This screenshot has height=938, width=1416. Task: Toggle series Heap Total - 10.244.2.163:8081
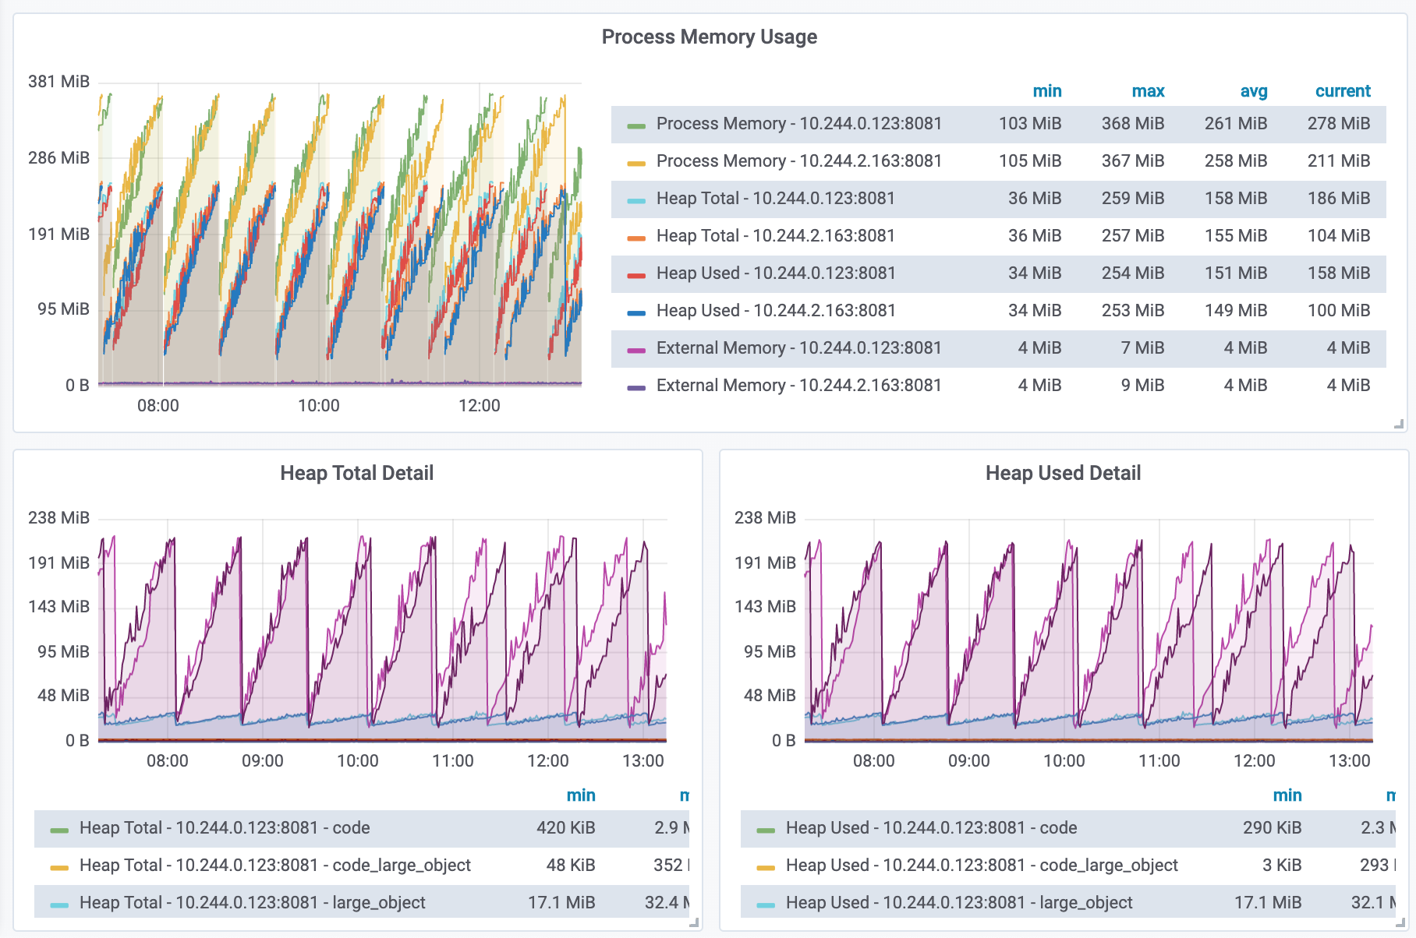776,236
